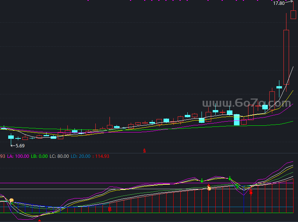298x222 pixels.
Task: Click the 5.69 low price label
Action: 20,146
